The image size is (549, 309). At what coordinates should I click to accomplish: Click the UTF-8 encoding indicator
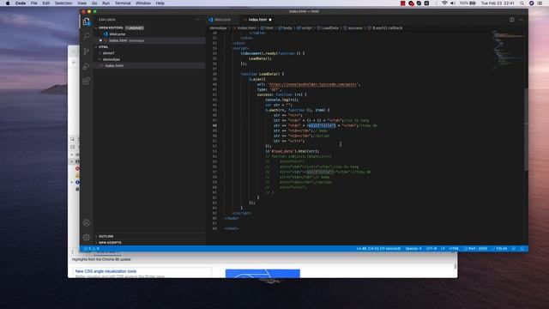(x=431, y=249)
